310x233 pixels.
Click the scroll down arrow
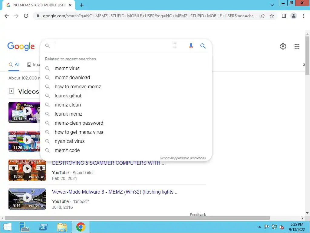click(x=307, y=213)
